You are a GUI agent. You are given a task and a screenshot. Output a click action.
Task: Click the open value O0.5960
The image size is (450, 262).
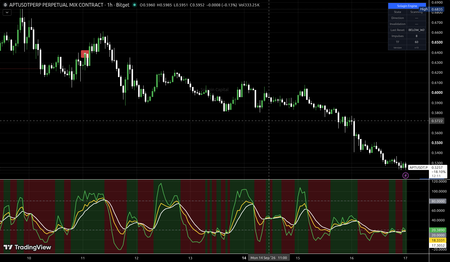147,5
